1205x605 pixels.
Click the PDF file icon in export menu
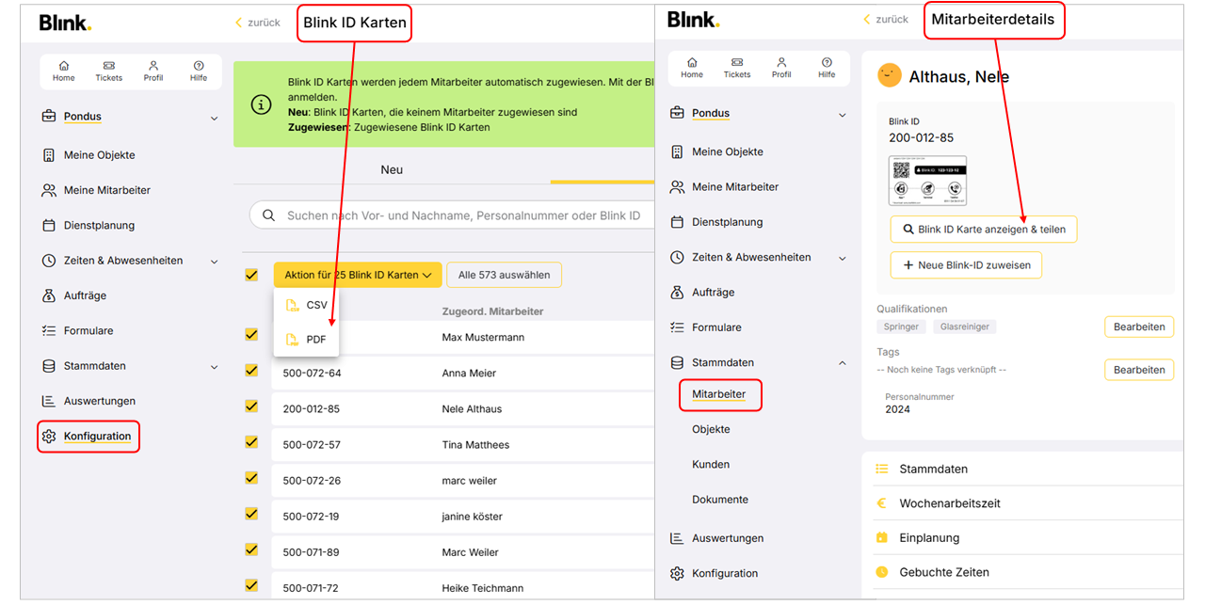(293, 339)
